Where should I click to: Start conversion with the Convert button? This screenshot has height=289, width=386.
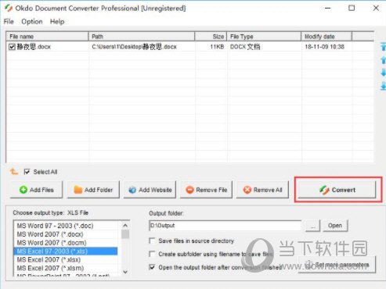point(337,190)
